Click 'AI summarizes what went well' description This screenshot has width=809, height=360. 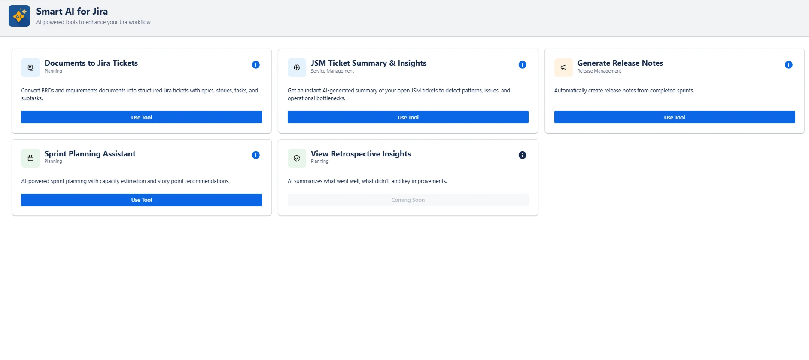367,181
